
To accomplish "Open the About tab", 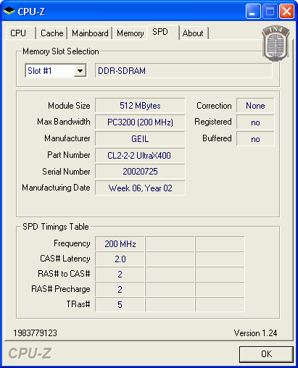I will tap(194, 33).
